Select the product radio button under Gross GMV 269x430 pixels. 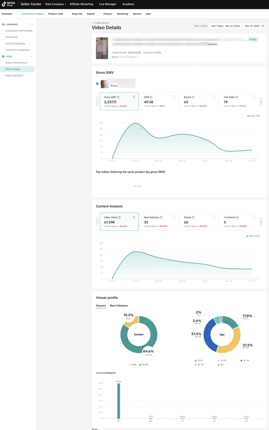pos(97,84)
